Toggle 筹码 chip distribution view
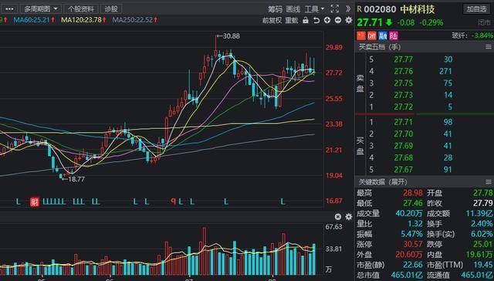 tap(275, 9)
